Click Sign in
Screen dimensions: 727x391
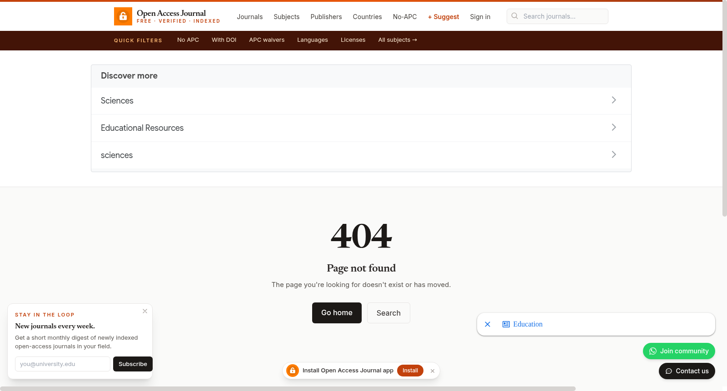[480, 17]
